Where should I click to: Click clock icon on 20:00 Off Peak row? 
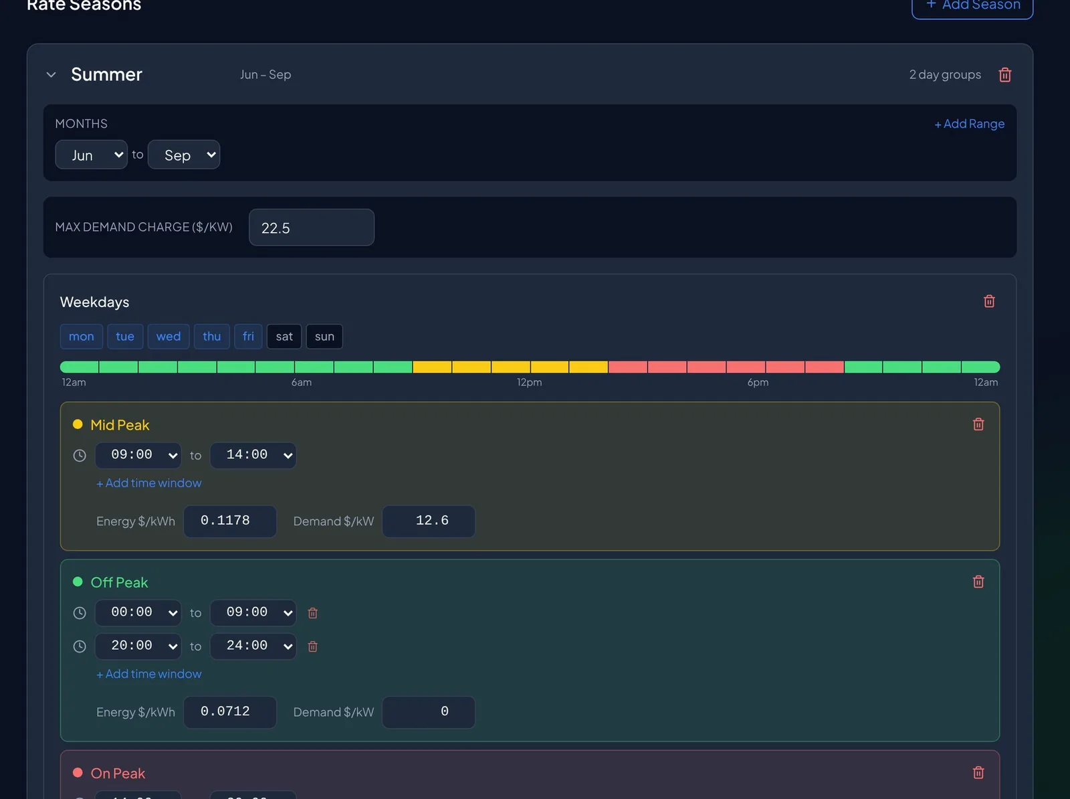pos(80,646)
